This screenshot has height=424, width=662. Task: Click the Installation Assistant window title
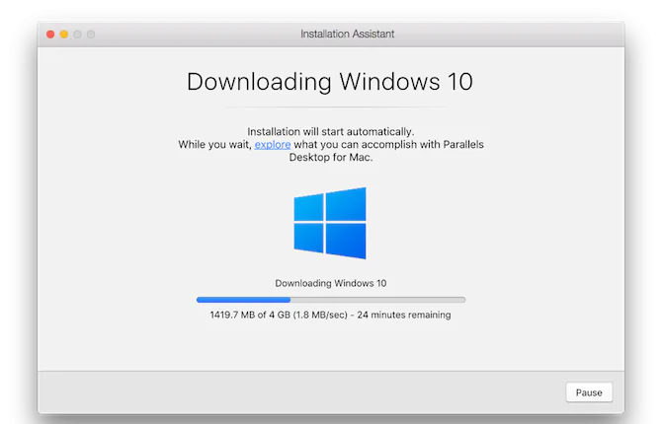pos(347,34)
